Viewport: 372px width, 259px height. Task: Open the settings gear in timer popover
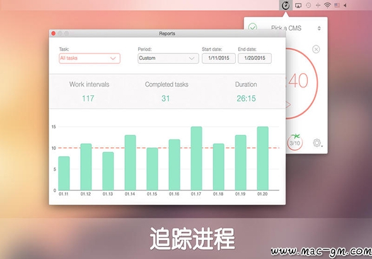pos(317,143)
